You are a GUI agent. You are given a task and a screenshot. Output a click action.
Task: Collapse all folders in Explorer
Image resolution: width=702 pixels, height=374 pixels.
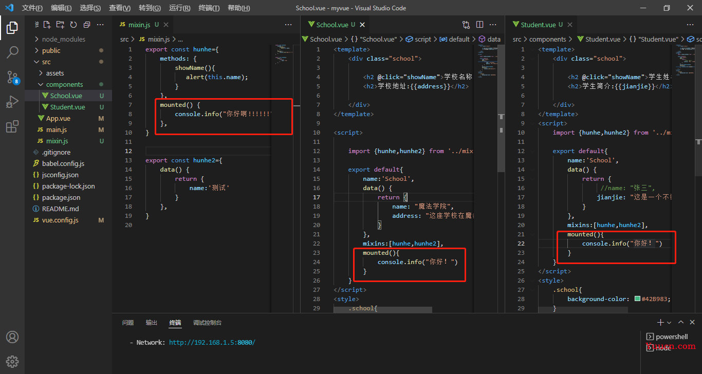[x=87, y=25]
